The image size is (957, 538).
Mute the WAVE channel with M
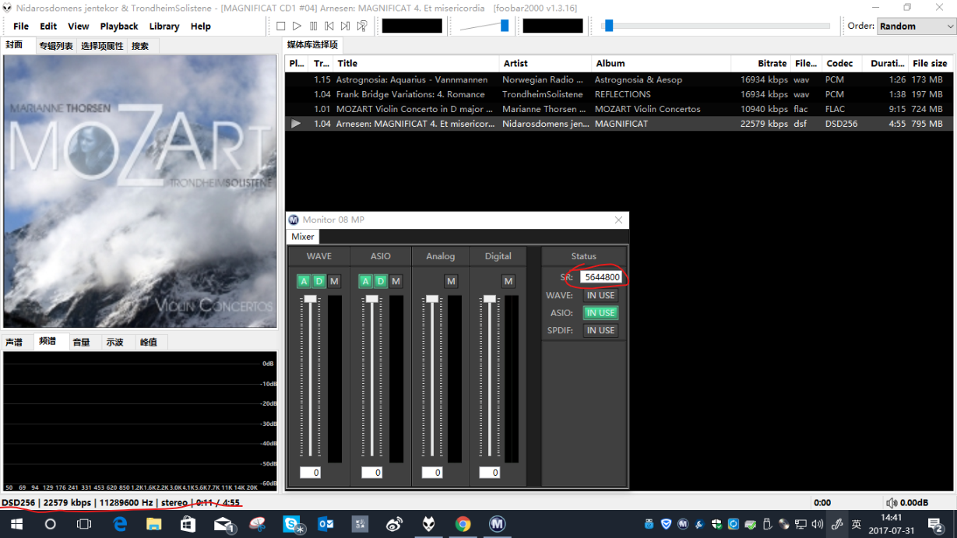coord(334,281)
